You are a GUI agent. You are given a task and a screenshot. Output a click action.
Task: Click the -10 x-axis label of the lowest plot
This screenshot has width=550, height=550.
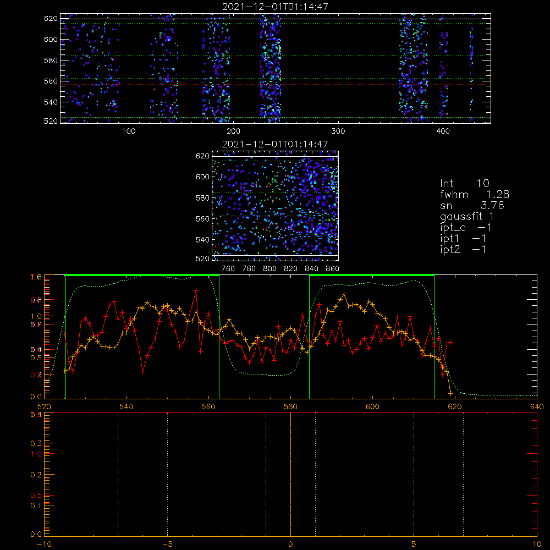click(x=44, y=544)
